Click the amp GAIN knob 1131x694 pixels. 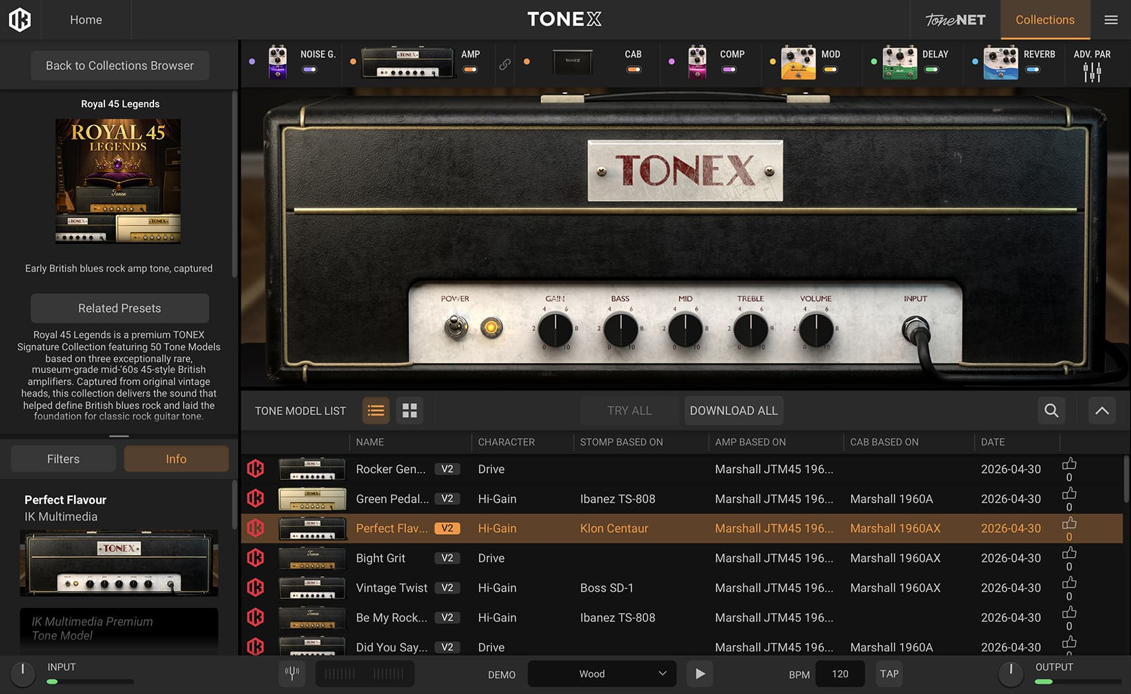(555, 329)
